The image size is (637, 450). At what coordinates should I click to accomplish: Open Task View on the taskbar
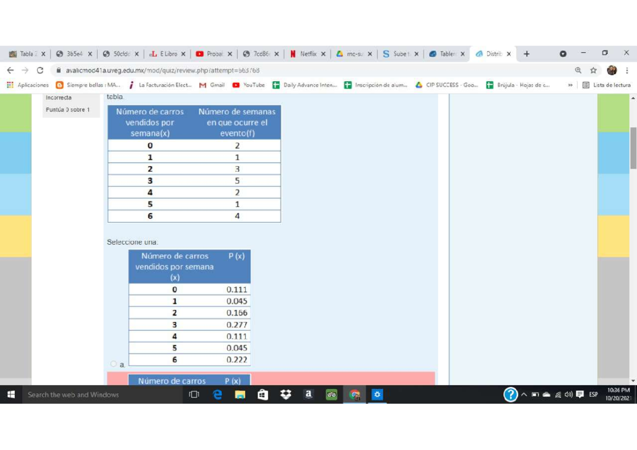[194, 395]
